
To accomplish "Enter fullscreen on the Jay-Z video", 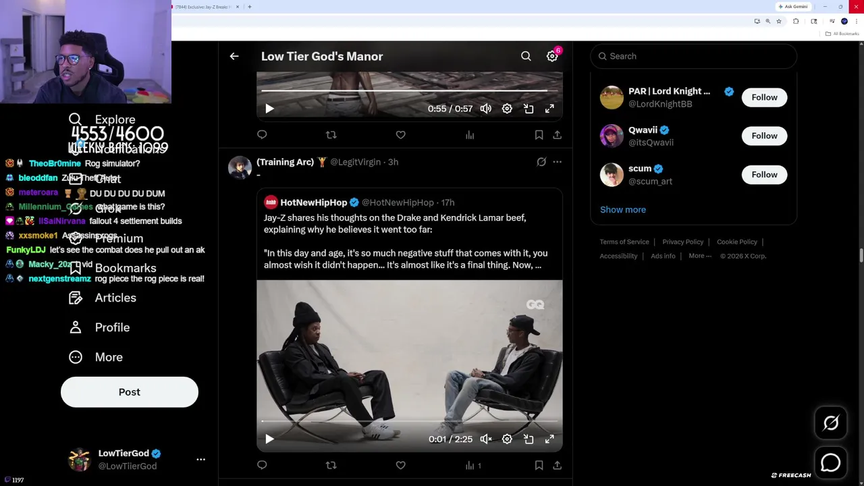I will coord(549,439).
